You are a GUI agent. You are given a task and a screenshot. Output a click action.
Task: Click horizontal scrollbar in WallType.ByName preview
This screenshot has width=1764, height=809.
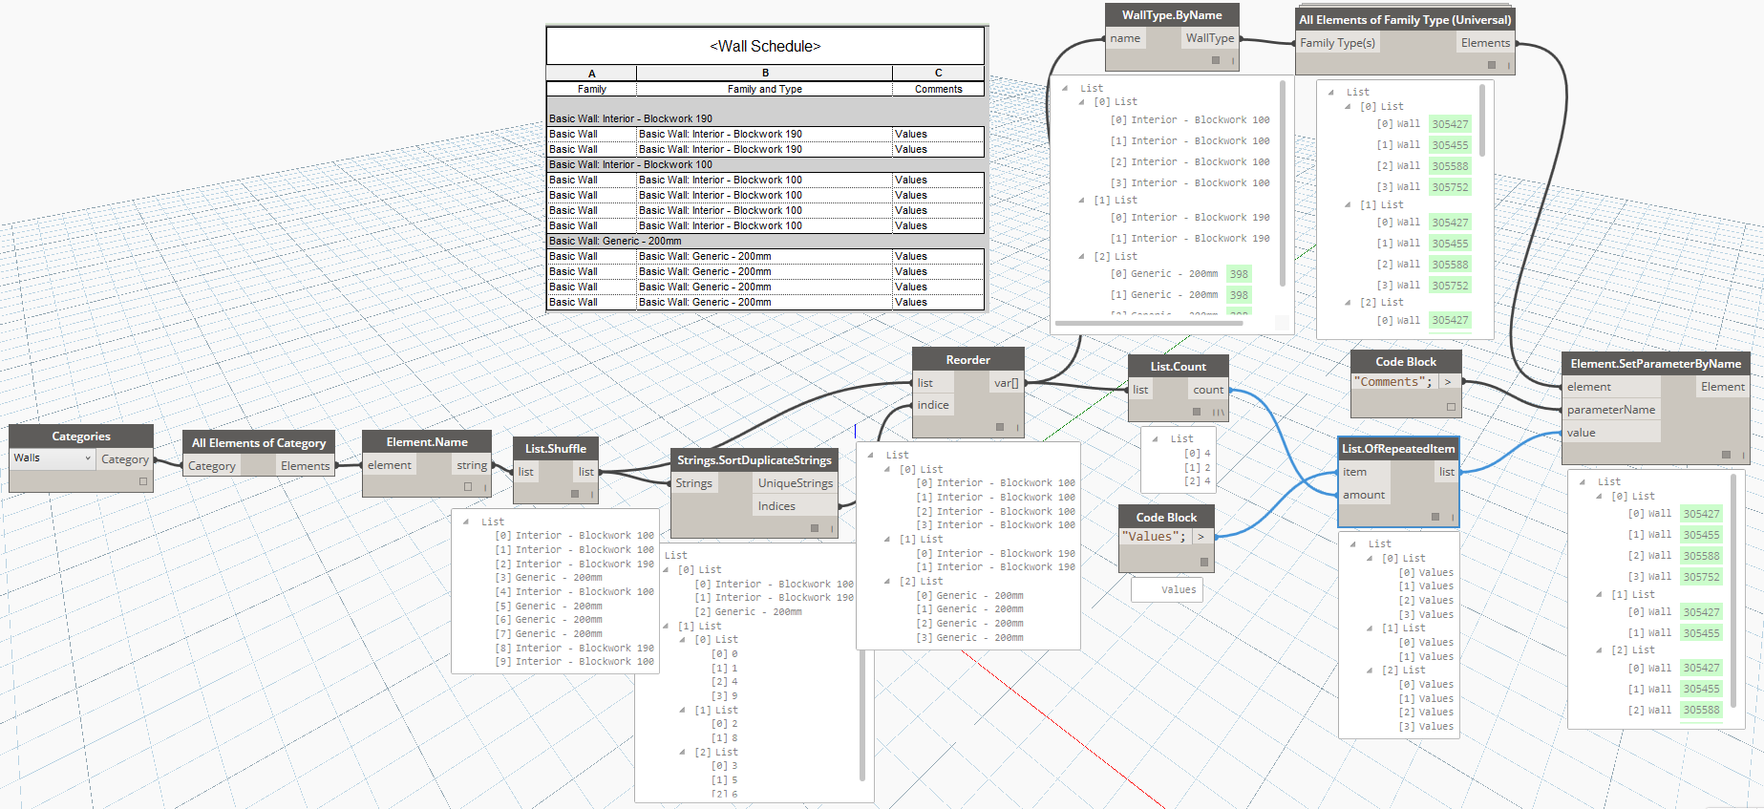(1148, 323)
